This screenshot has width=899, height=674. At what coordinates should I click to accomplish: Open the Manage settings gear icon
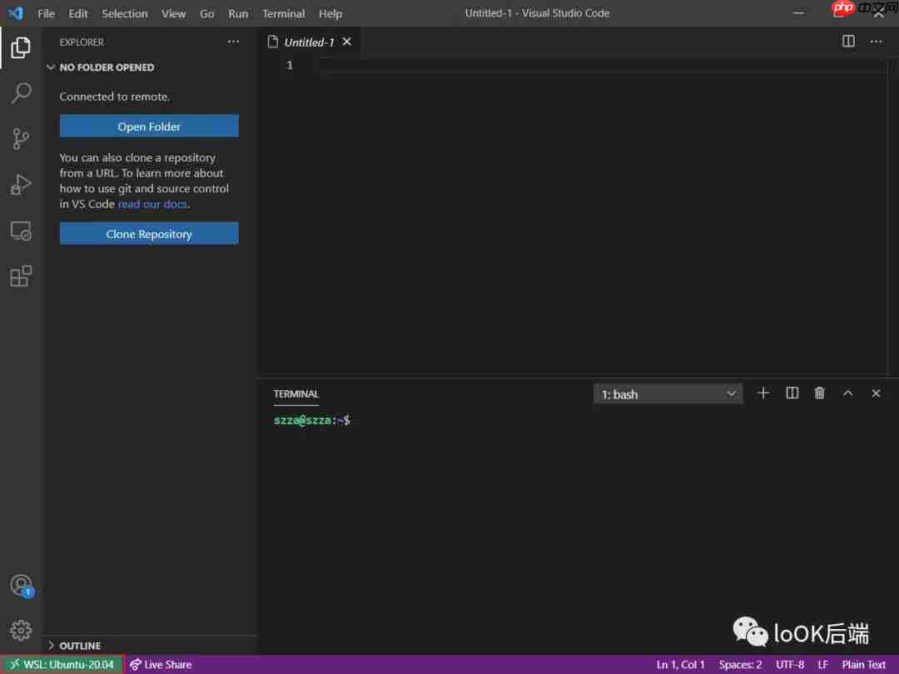point(20,630)
